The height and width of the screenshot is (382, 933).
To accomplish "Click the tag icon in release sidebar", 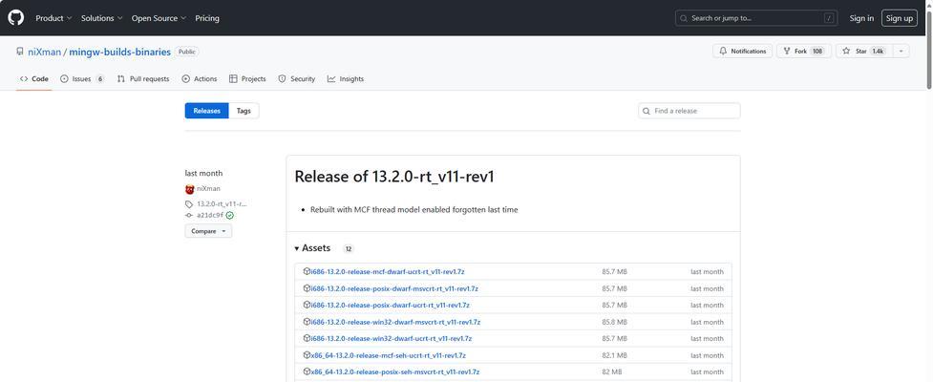I will point(189,204).
